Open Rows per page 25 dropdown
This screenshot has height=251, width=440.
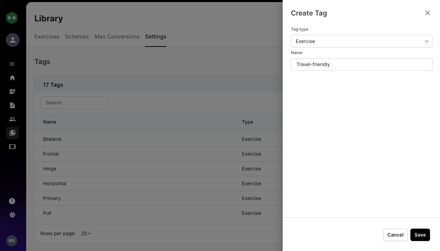(x=86, y=233)
